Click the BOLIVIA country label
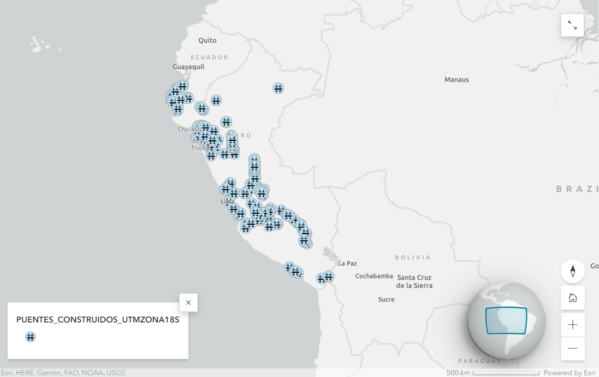 click(412, 257)
